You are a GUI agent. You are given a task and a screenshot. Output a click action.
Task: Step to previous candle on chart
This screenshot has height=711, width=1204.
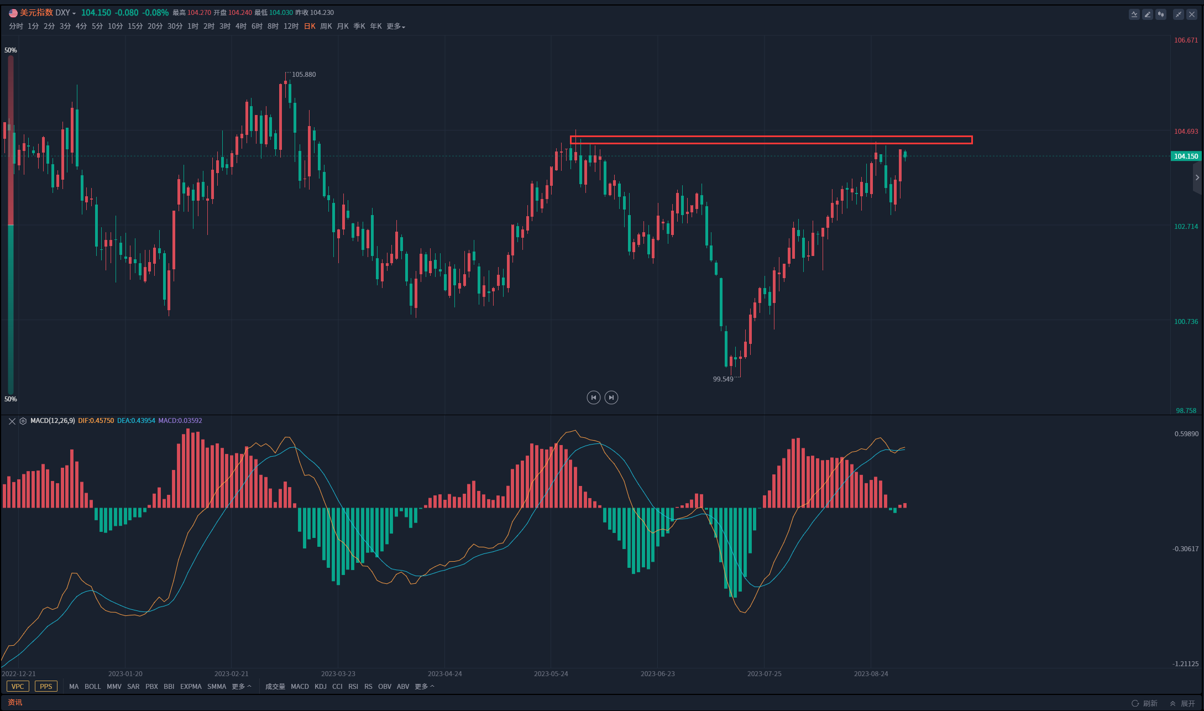point(593,398)
